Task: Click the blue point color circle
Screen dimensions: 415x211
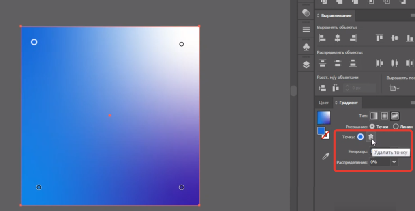Action: point(360,137)
